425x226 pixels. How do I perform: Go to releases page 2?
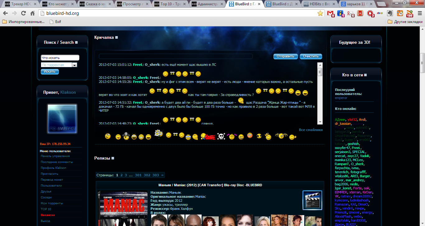(x=122, y=175)
